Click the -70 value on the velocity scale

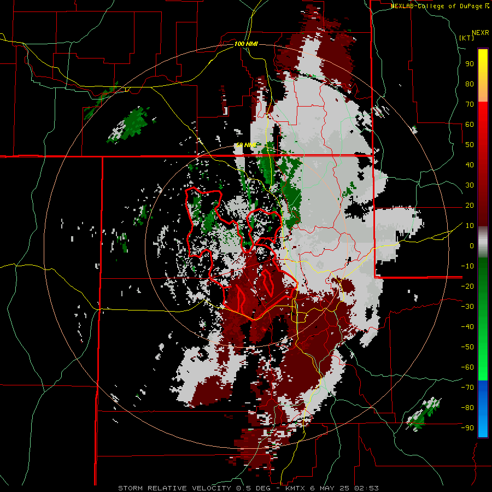tap(467, 388)
